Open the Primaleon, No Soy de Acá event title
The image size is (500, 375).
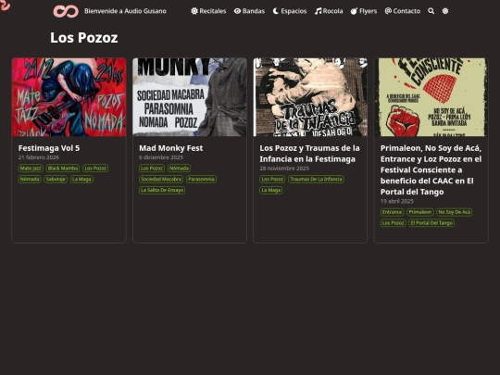tap(431, 170)
